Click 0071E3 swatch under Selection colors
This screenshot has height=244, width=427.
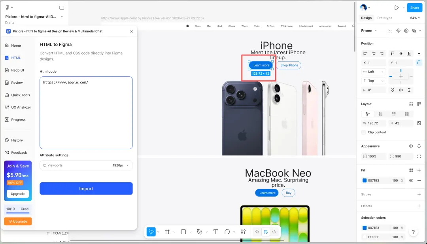tap(365, 228)
